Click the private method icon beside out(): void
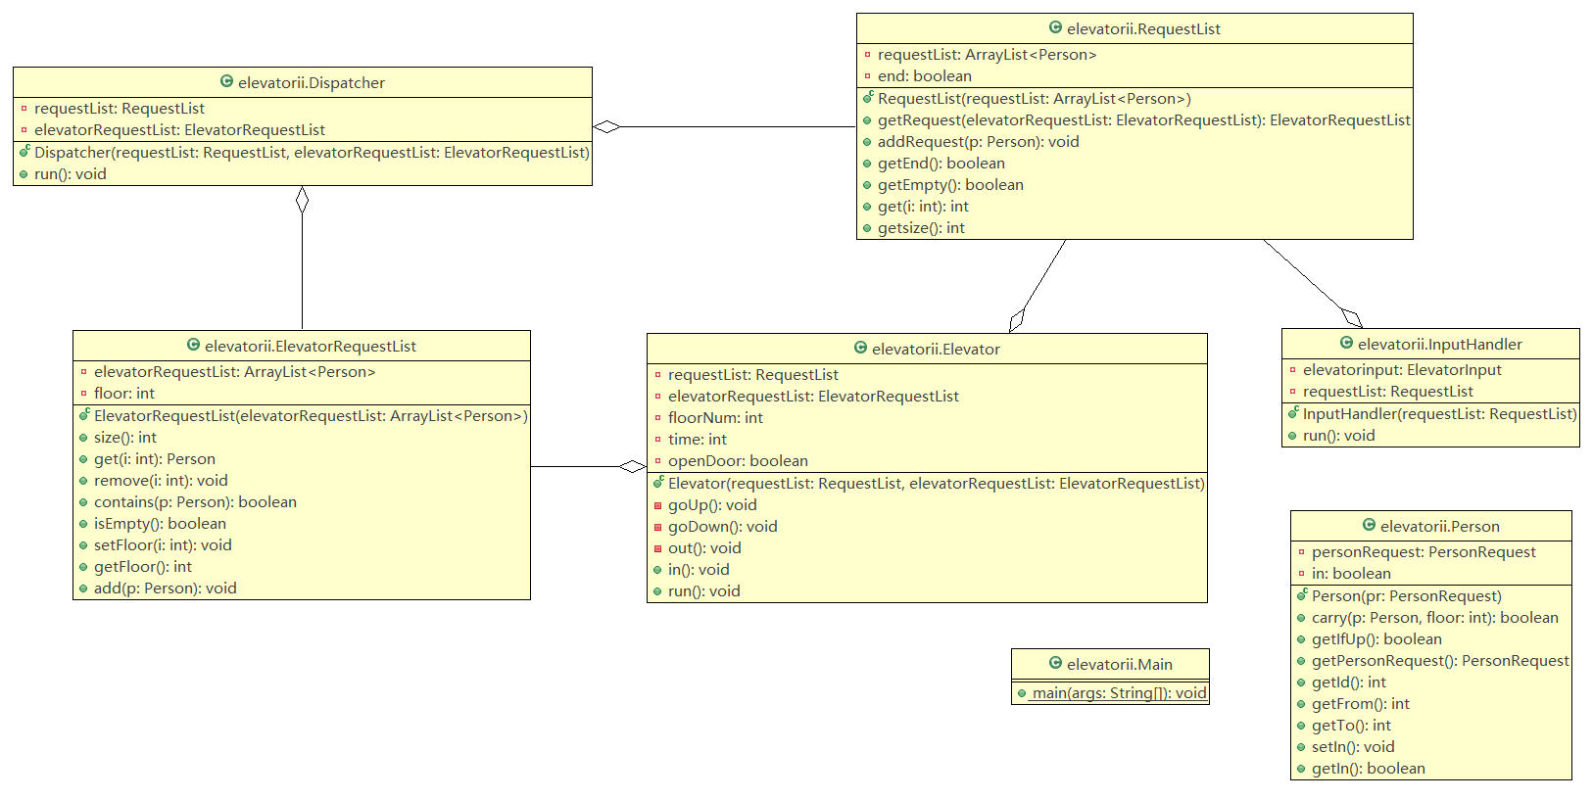This screenshot has height=800, width=1593. (x=658, y=548)
